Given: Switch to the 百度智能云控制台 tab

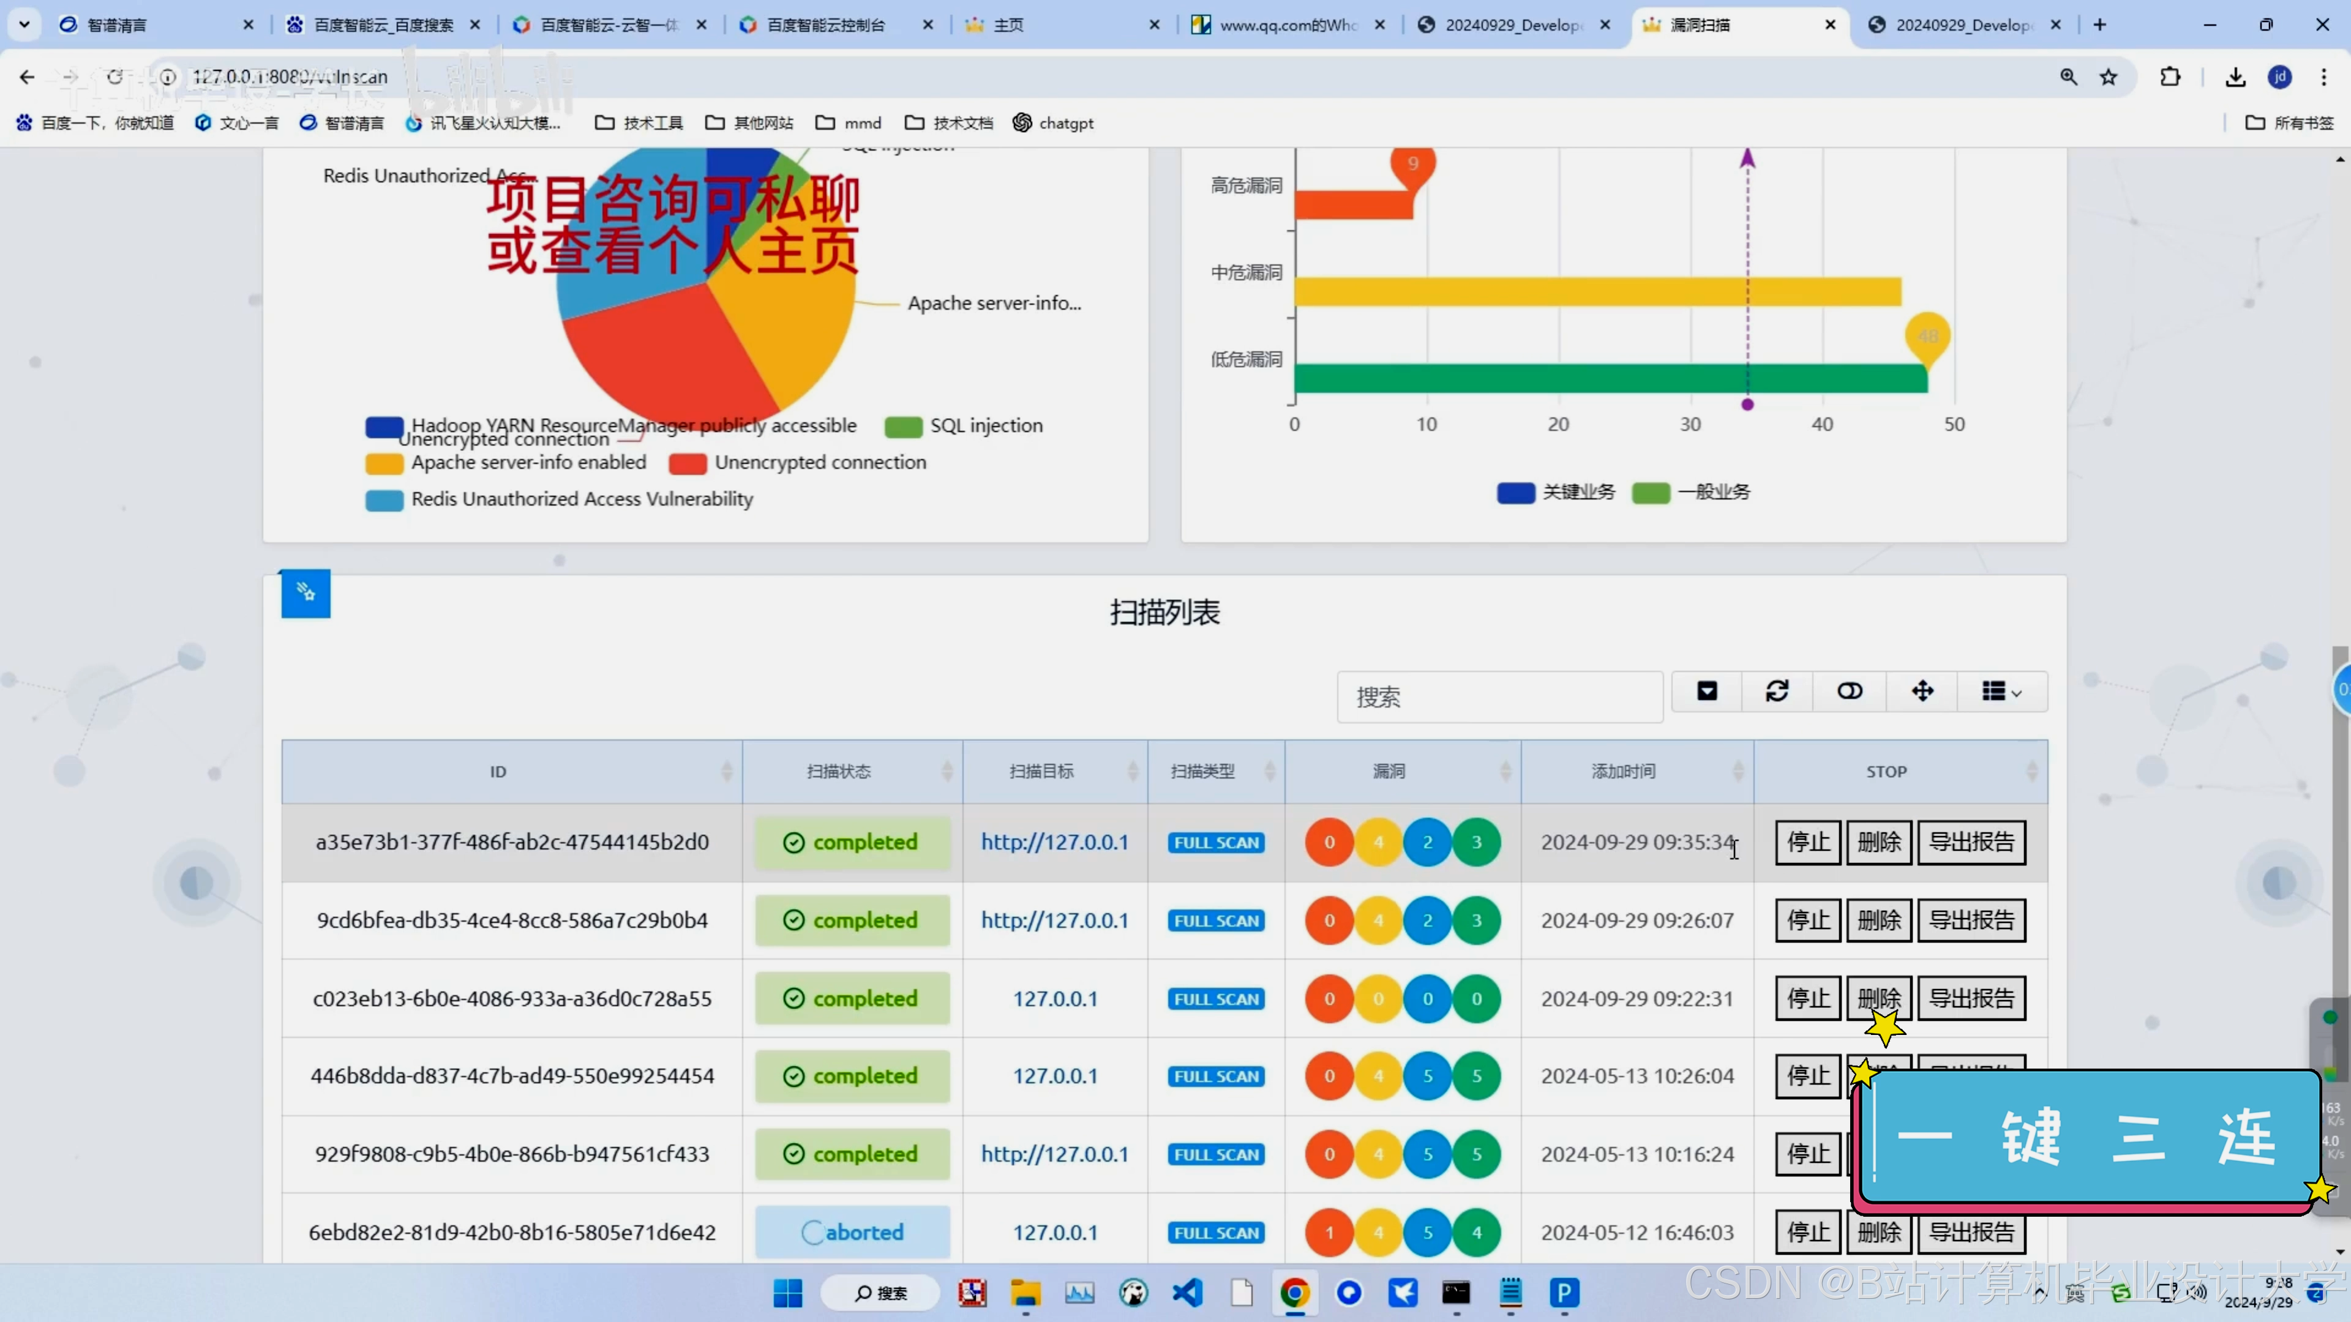Looking at the screenshot, I should pyautogui.click(x=826, y=24).
